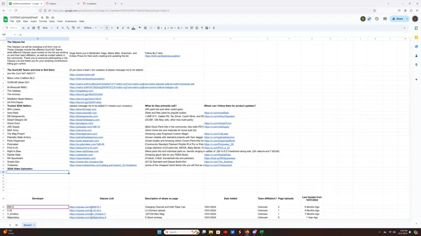Screen dimensions: 421x236
Task: Select the Paint format tool
Action: (38, 28)
